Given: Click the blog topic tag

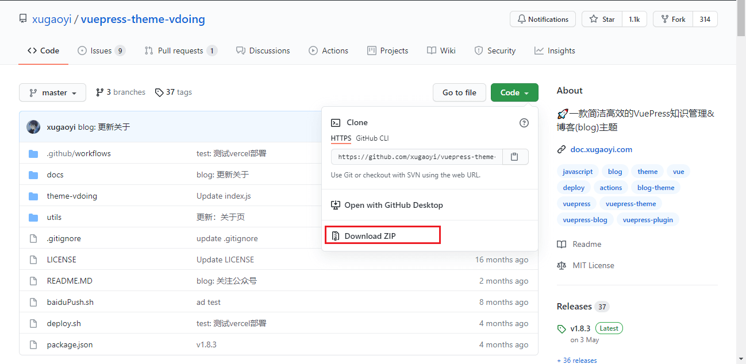Looking at the screenshot, I should (615, 172).
